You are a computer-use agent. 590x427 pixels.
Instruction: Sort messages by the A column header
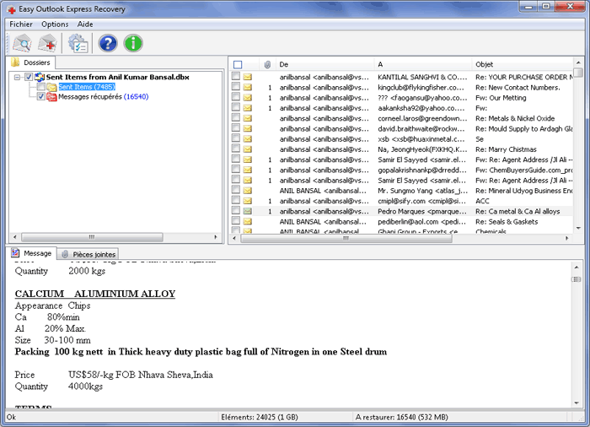coord(423,64)
